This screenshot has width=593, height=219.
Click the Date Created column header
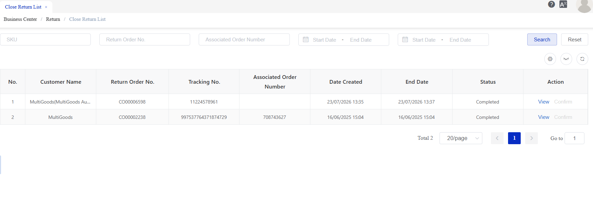346,82
